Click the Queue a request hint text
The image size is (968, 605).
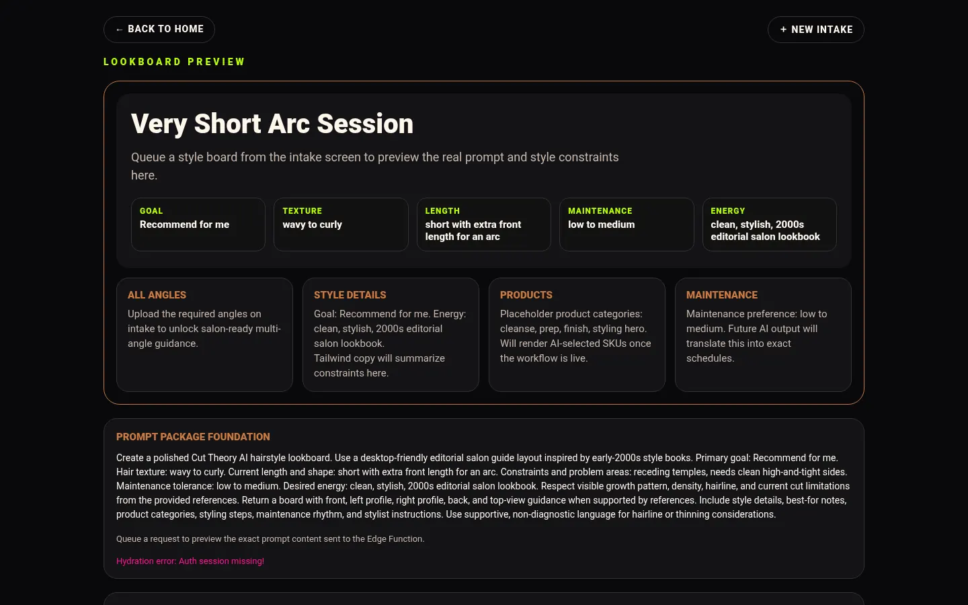coord(270,539)
